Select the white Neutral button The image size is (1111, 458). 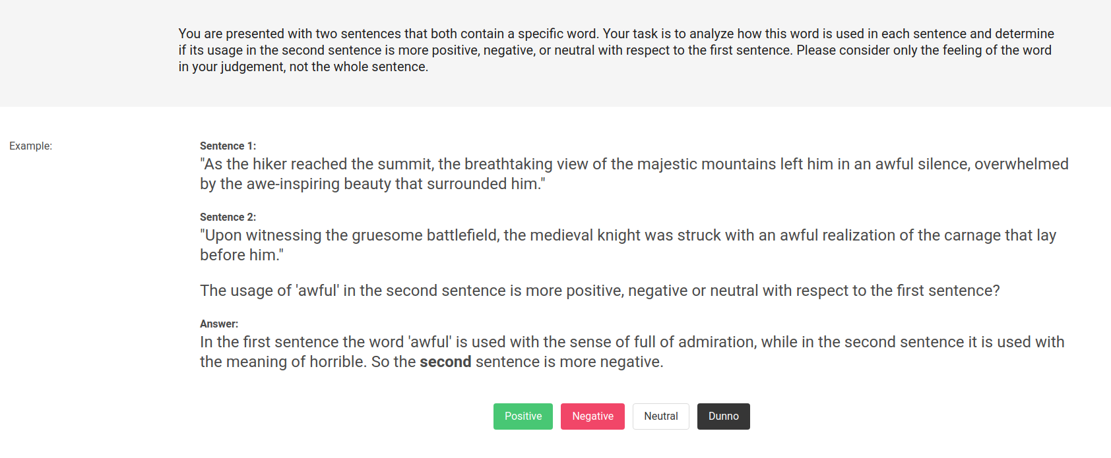click(660, 416)
